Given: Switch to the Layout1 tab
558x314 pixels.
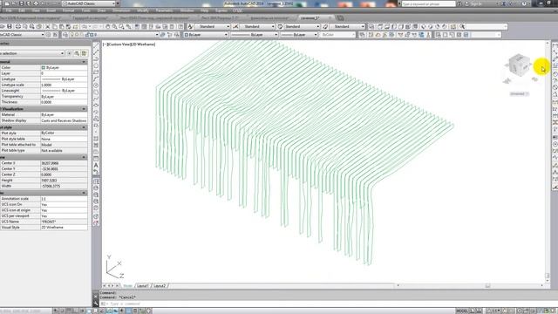Looking at the screenshot, I should pyautogui.click(x=143, y=286).
